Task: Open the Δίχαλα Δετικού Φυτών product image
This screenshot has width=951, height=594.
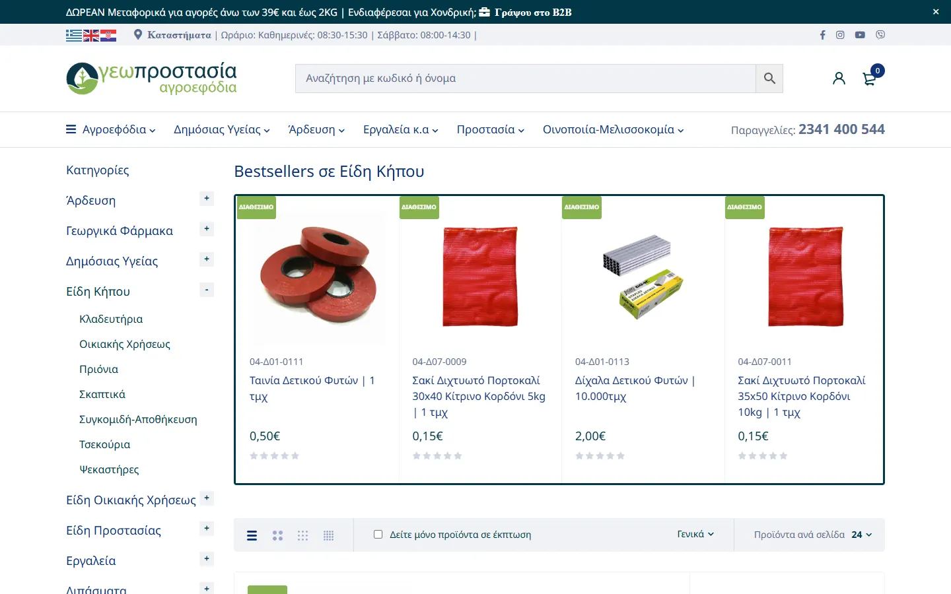Action: 643,277
